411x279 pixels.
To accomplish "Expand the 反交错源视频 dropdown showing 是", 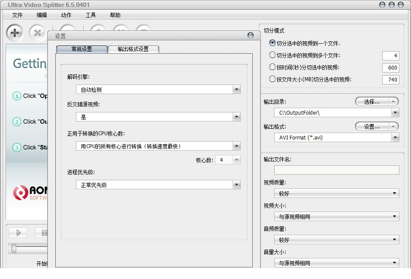I will click(158, 117).
